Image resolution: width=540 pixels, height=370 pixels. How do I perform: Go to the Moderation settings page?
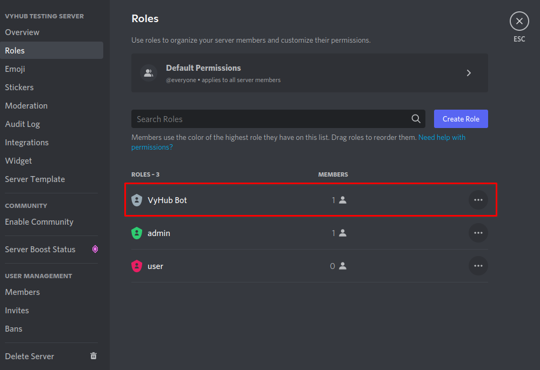[x=26, y=105]
